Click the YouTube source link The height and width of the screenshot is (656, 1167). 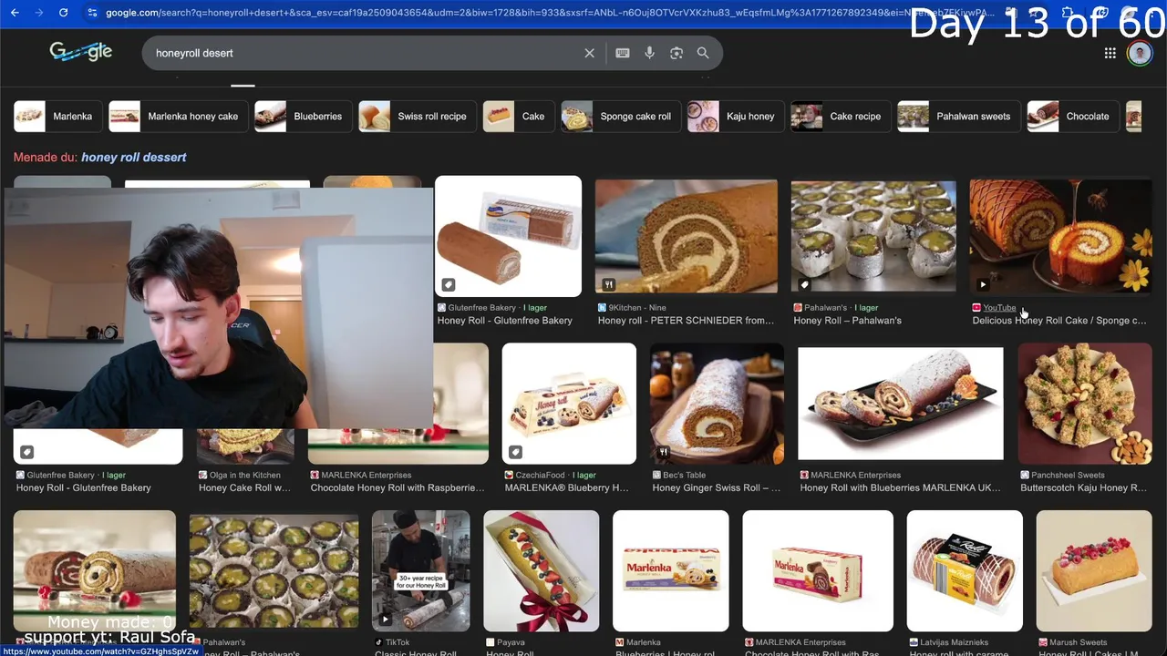pos(999,308)
